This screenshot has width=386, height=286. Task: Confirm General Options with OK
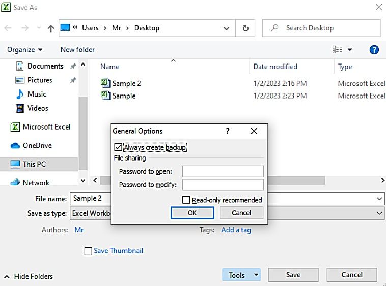pos(192,213)
